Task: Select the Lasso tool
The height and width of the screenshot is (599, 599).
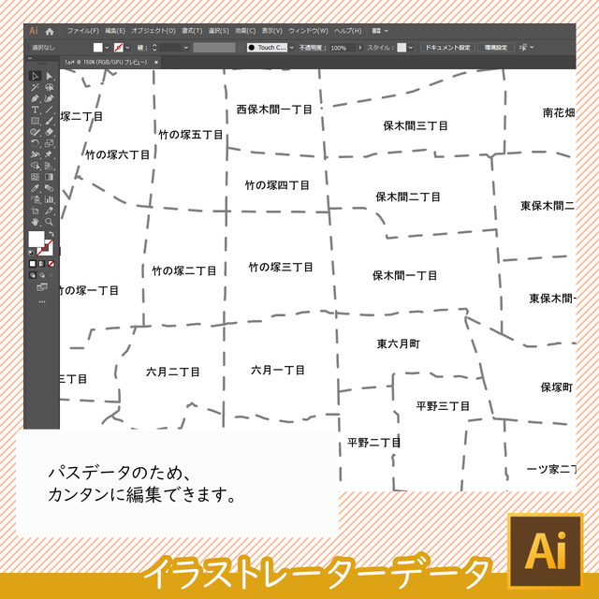Action: [50, 87]
